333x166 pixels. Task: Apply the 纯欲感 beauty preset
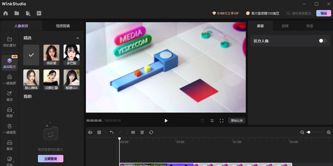point(51,55)
